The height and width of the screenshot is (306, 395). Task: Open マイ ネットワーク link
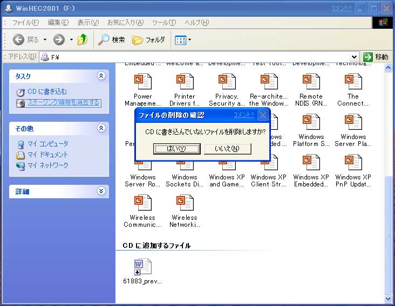(47, 165)
